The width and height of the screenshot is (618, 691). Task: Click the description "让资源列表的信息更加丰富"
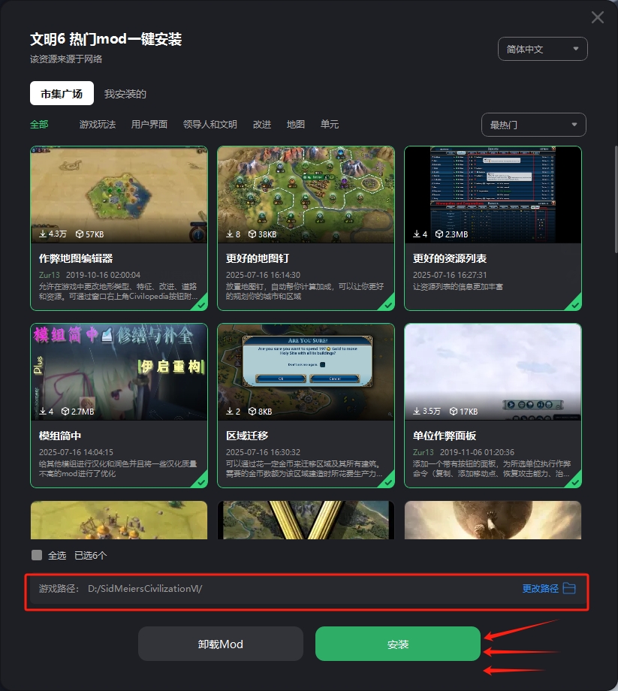click(457, 286)
